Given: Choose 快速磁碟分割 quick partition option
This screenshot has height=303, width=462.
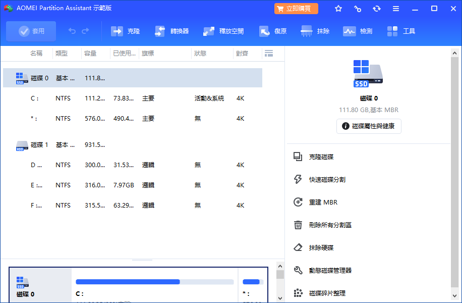Looking at the screenshot, I should [327, 179].
